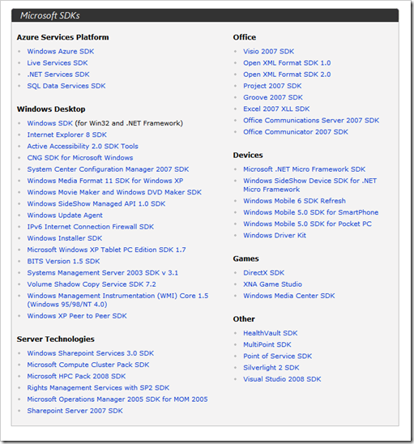Open Windows Mobile 5.0 SDK for Pocket PC
The image size is (414, 444).
(x=308, y=224)
